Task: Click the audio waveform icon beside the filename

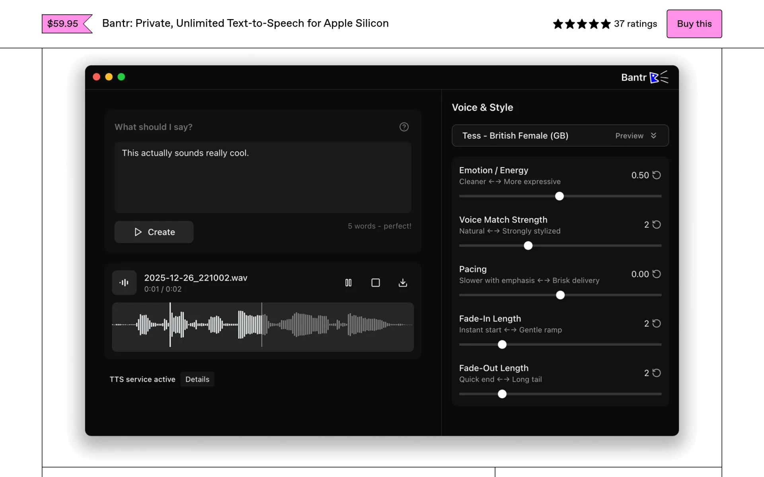Action: pyautogui.click(x=124, y=283)
